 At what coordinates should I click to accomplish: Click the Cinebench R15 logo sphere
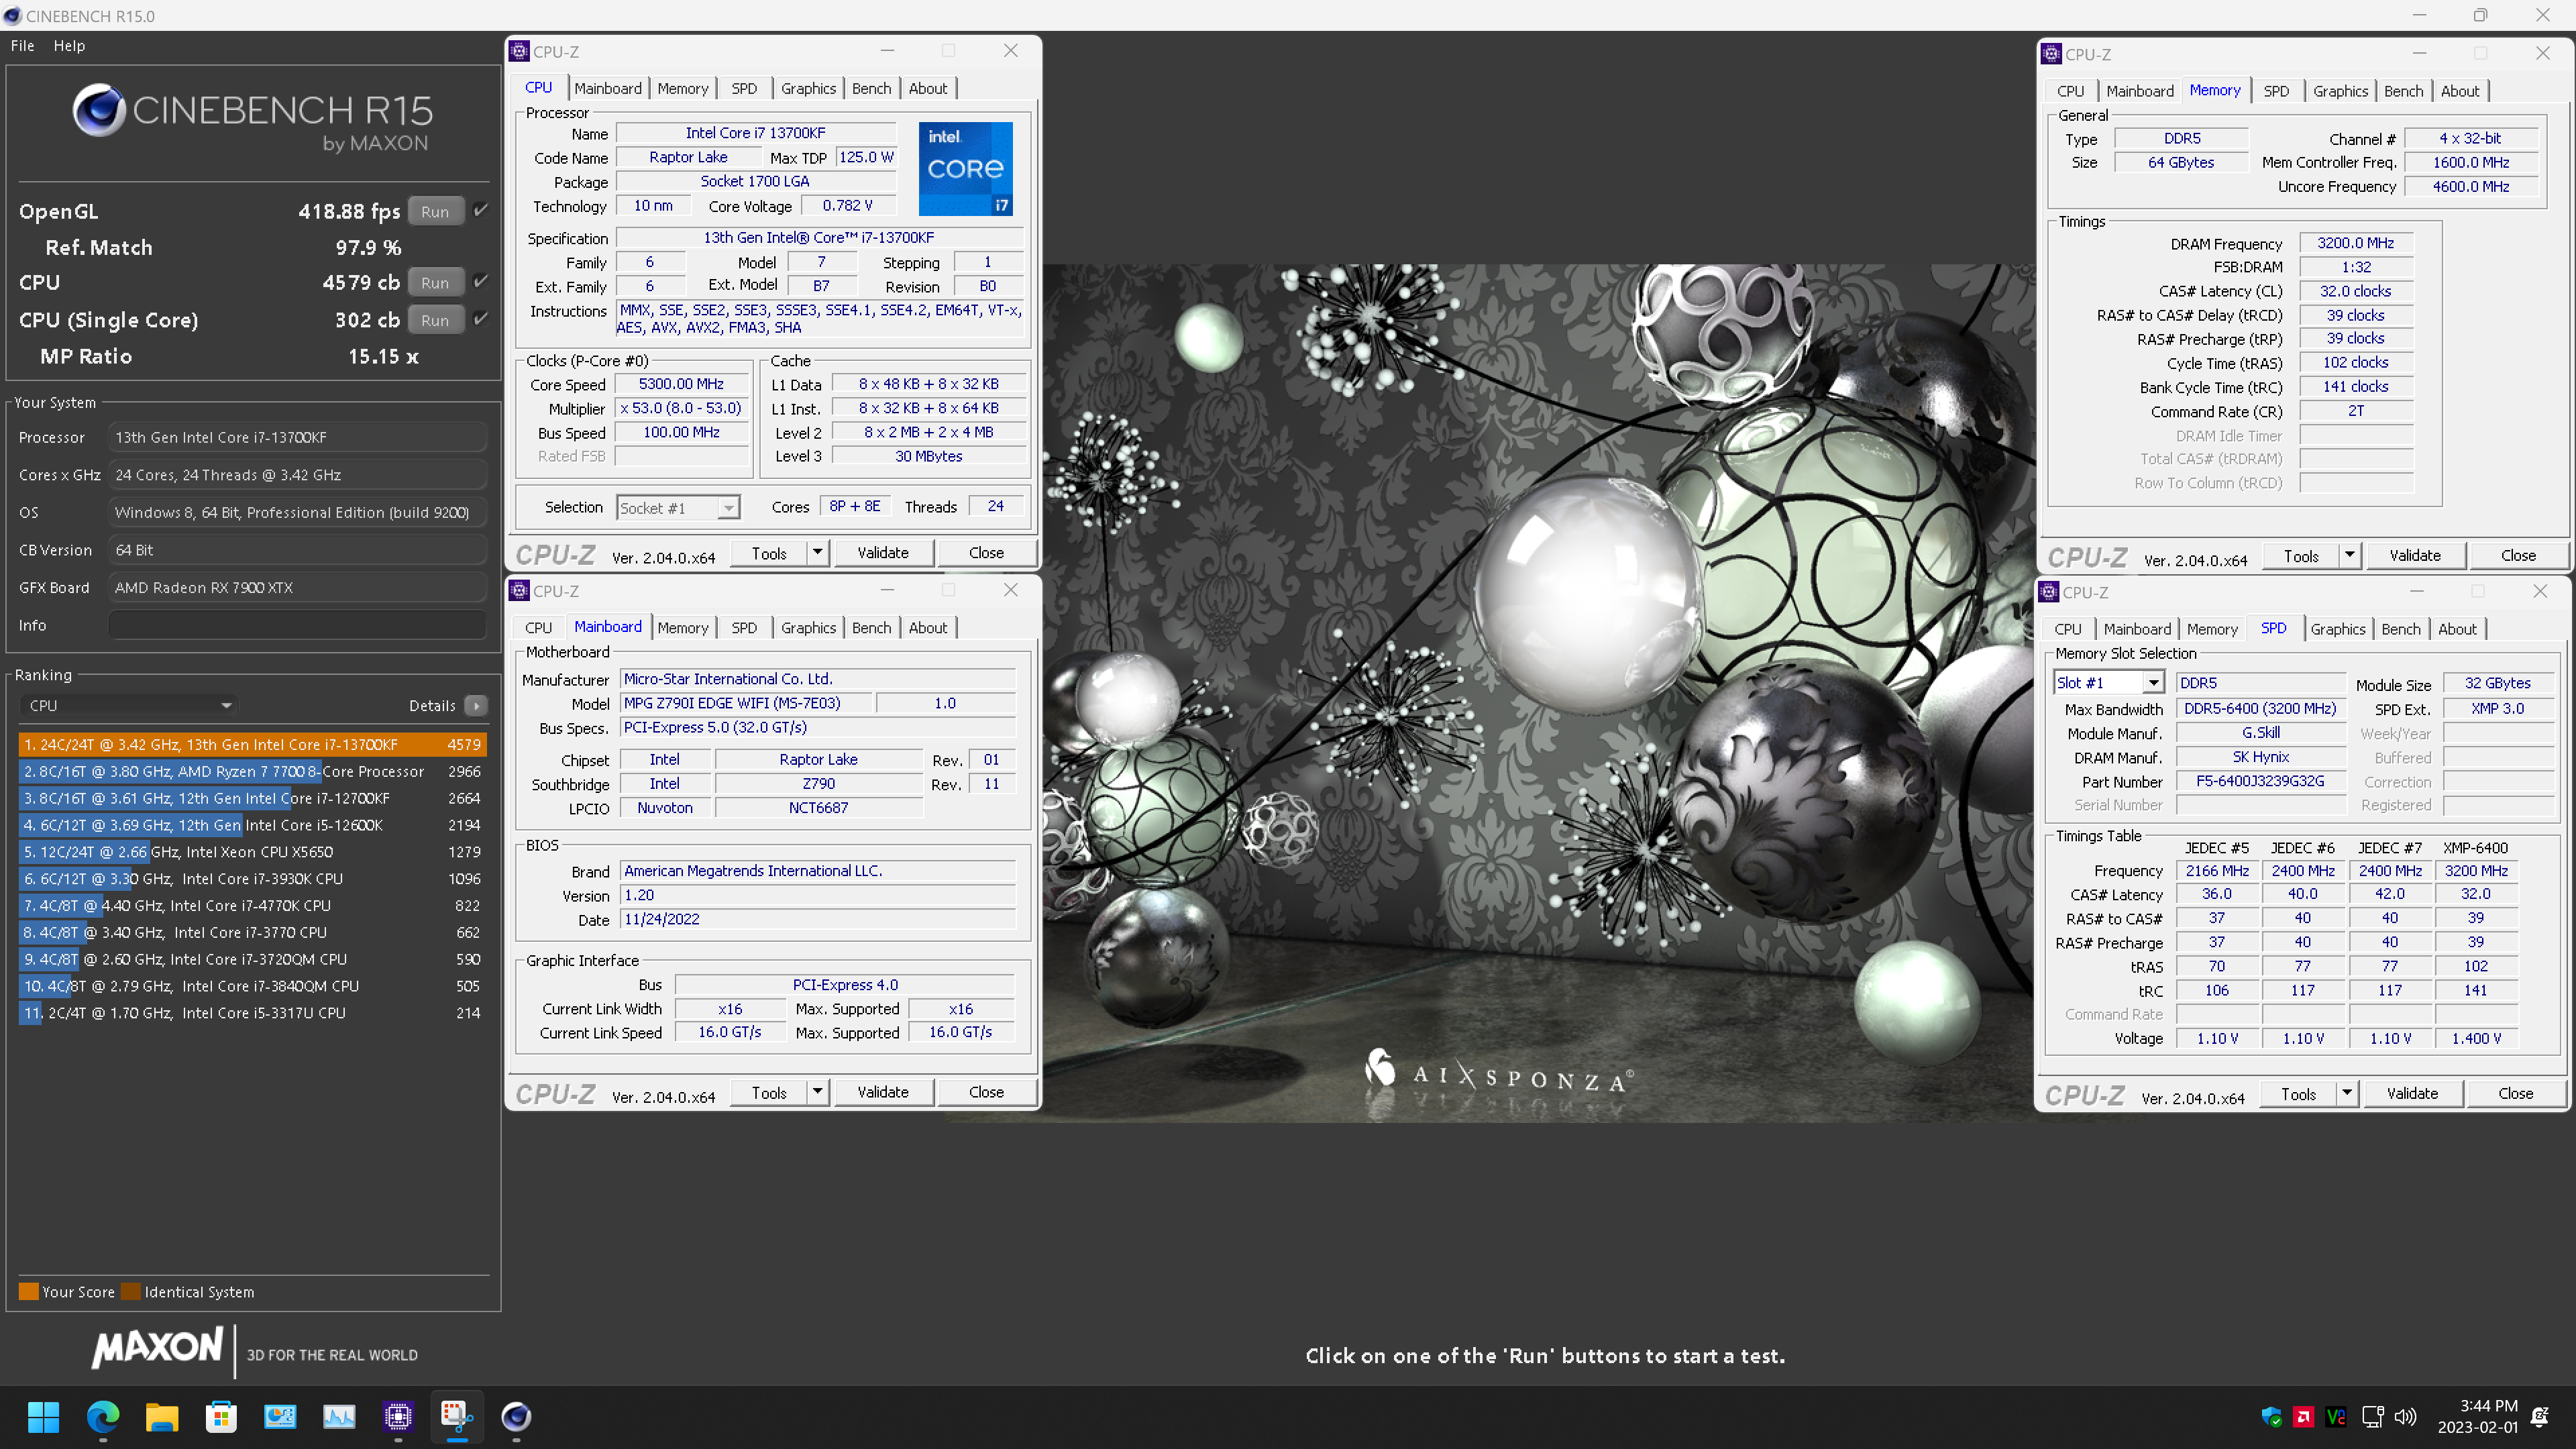click(99, 110)
